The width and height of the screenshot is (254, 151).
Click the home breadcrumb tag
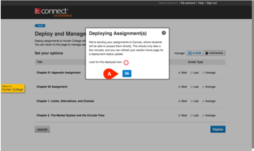click(x=39, y=26)
